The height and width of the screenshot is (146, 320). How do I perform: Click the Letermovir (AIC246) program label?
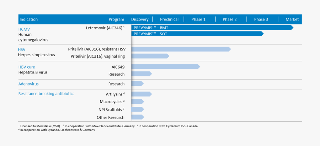(105, 28)
